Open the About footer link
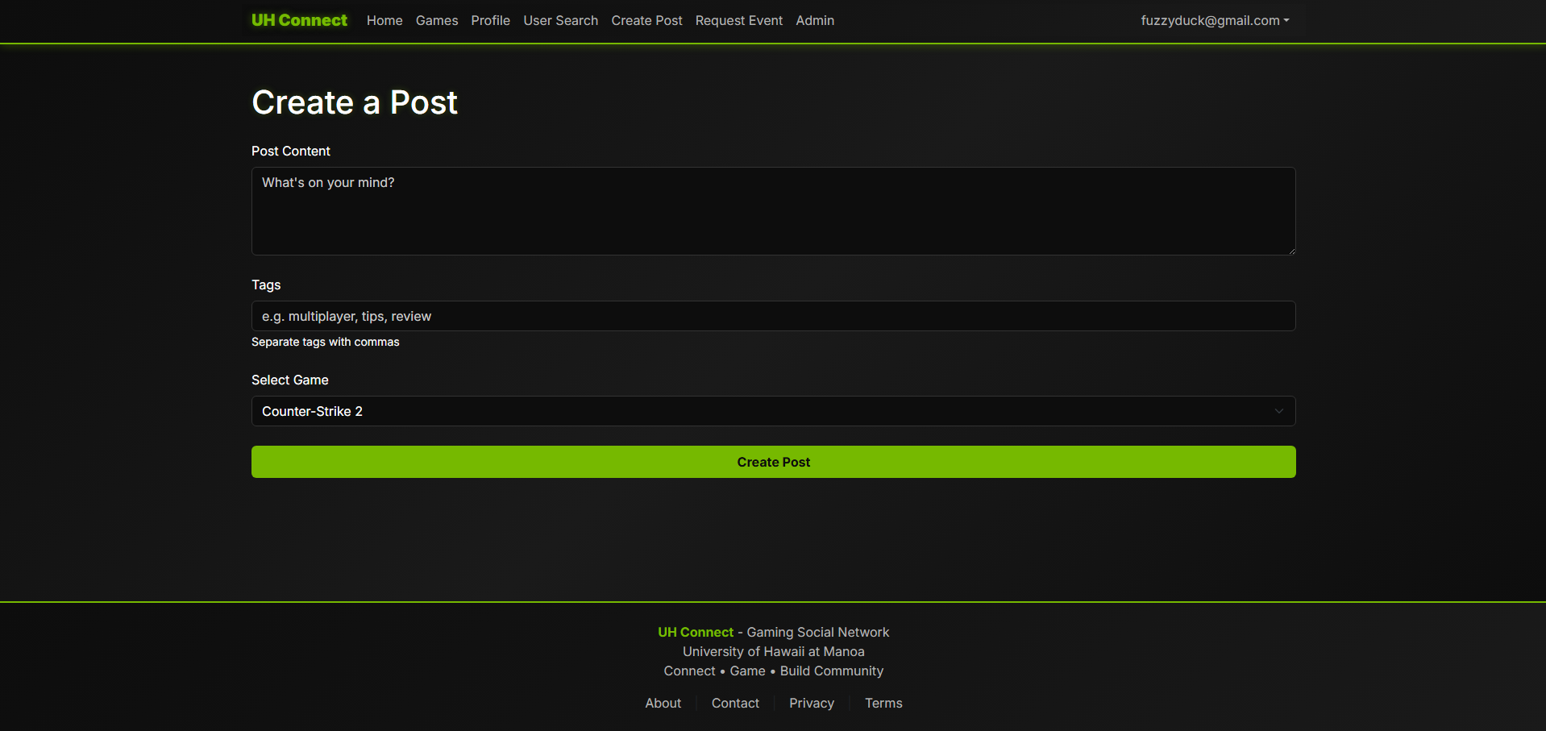Image resolution: width=1546 pixels, height=731 pixels. pos(663,703)
